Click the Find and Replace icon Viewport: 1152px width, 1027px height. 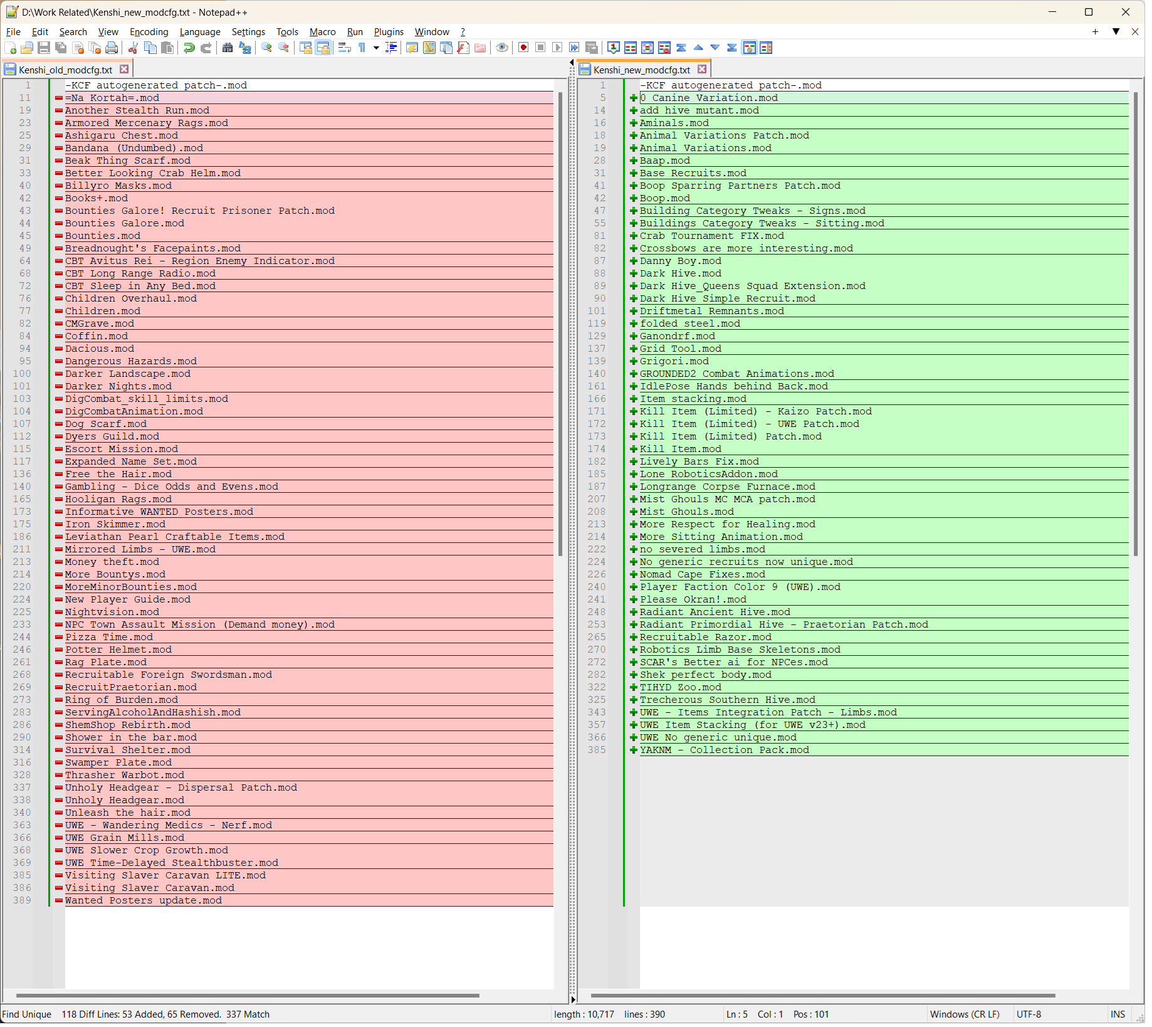tap(245, 48)
